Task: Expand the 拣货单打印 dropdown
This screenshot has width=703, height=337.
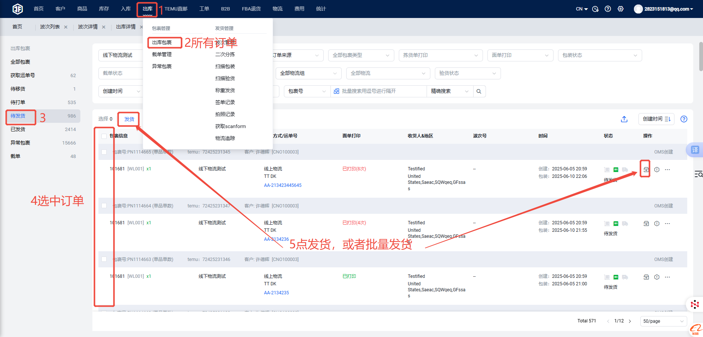Action: click(x=441, y=55)
